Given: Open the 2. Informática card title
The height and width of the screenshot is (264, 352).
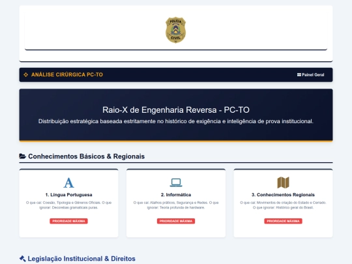Looking at the screenshot, I should click(x=176, y=195).
